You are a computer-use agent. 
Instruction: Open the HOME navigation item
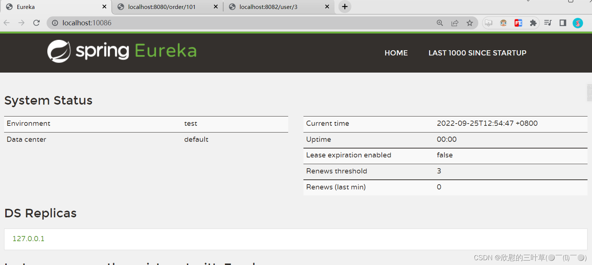click(x=396, y=53)
